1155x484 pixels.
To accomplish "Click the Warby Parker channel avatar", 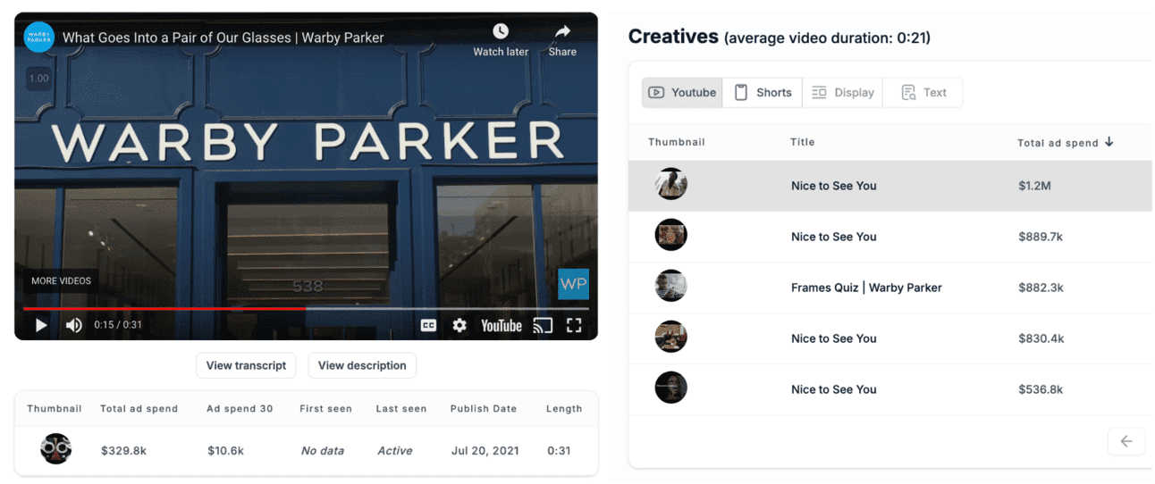I will (x=39, y=38).
